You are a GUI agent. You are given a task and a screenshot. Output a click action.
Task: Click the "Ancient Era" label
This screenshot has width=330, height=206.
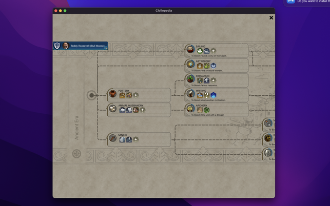[76, 128]
